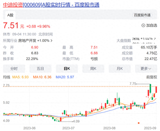This screenshot has height=131, width=160.
Task: Click the MA20: 5.97 indicator label
Action: click(65, 77)
